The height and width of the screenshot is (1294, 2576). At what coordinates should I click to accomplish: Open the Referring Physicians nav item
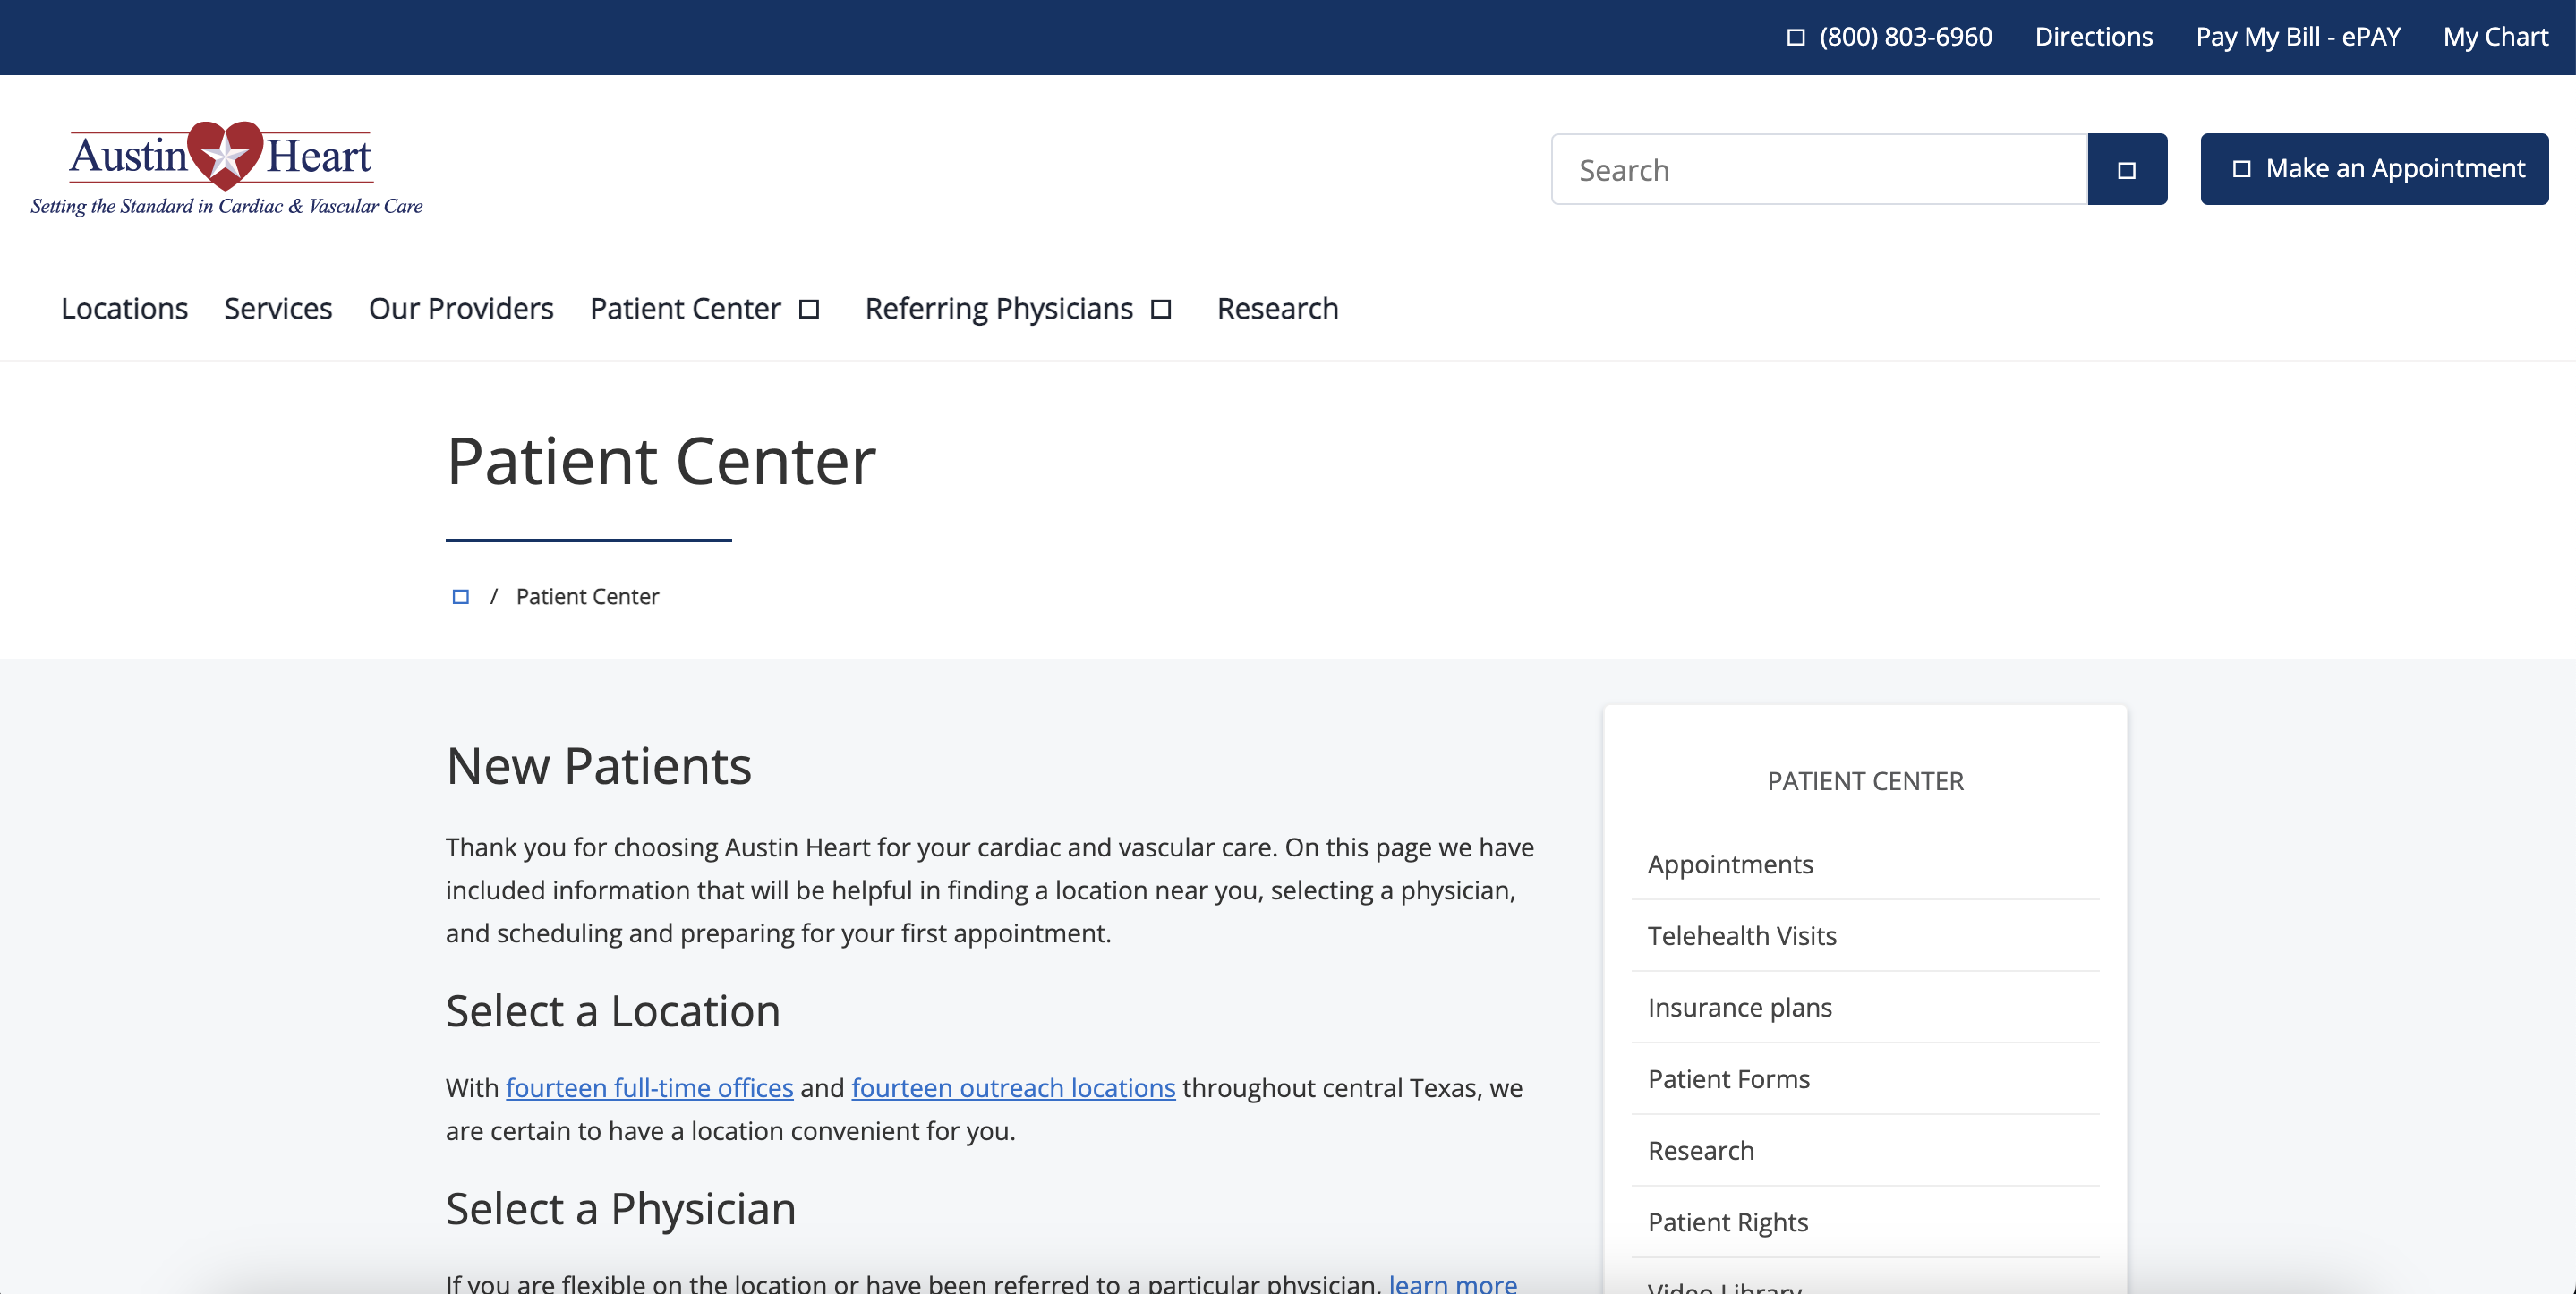[999, 309]
